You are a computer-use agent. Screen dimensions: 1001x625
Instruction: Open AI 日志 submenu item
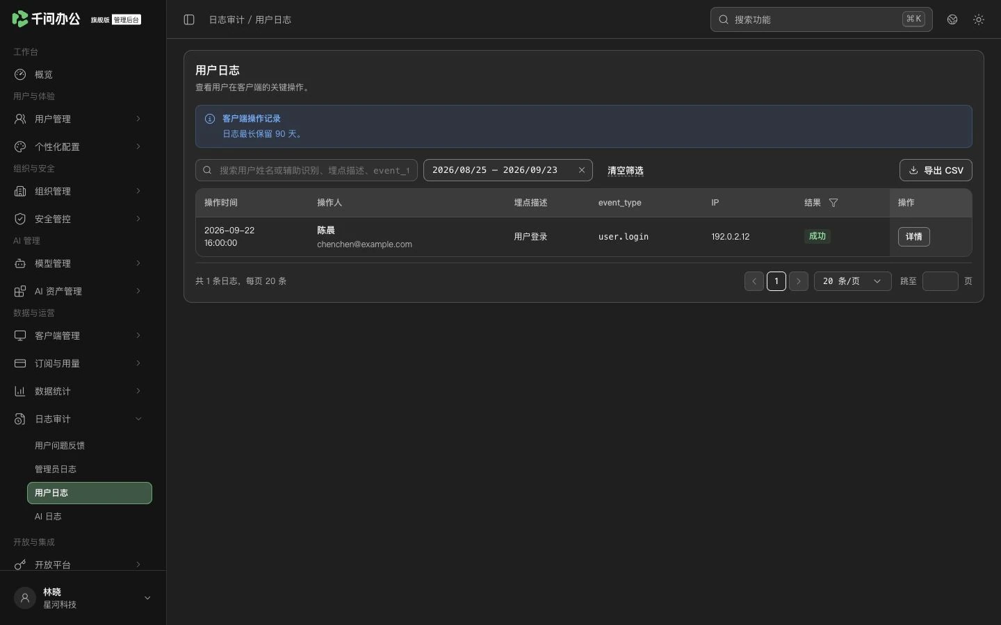tap(90, 517)
